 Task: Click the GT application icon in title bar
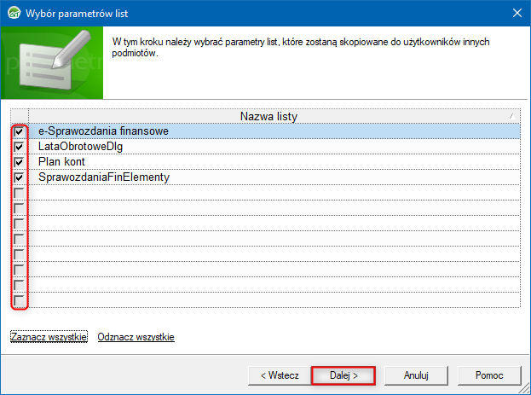pyautogui.click(x=14, y=13)
